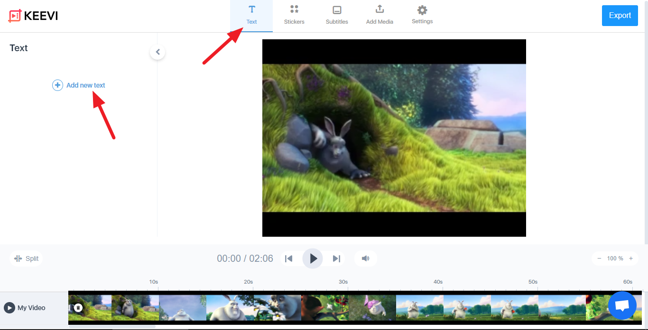Skip to next frame
648x330 pixels.
click(336, 259)
